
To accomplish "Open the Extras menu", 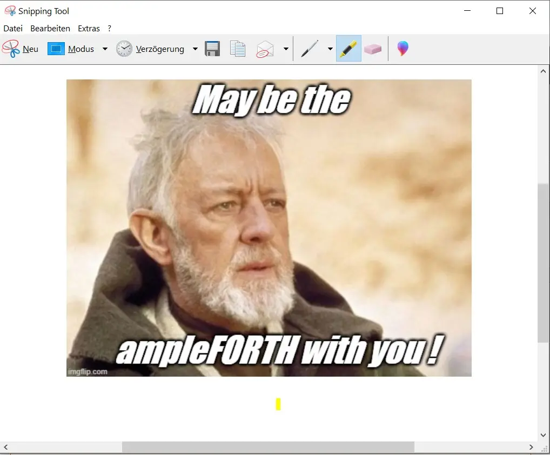I will [89, 29].
